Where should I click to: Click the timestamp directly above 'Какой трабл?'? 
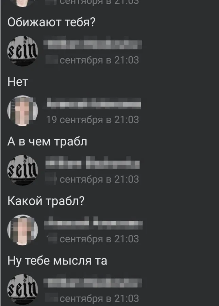(92, 179)
